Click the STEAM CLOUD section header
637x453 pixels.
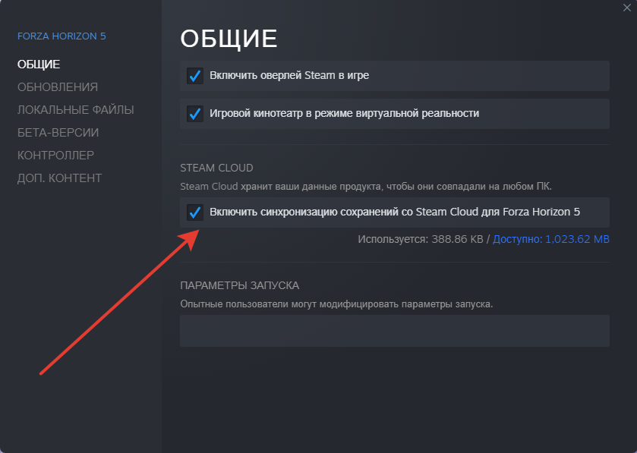216,168
